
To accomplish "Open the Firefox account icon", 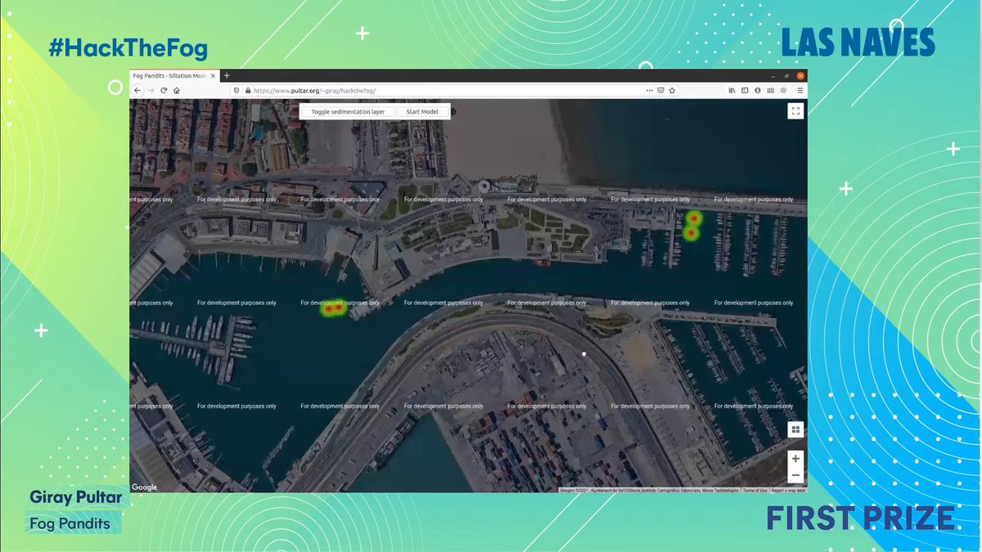I will click(758, 91).
